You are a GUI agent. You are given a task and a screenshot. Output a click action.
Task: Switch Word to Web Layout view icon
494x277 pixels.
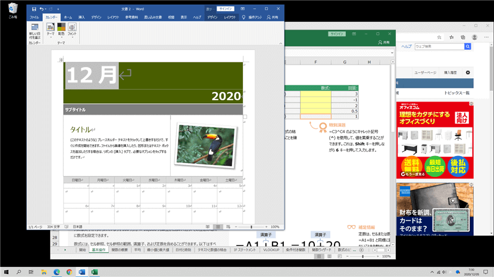229,227
